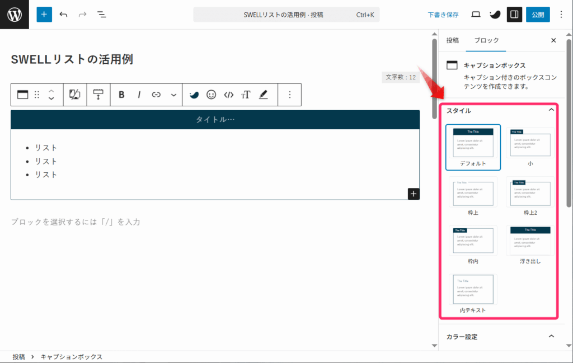Open the SWELL settings icon in header

click(x=495, y=14)
